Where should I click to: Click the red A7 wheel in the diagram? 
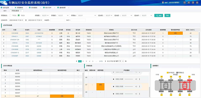[190, 80]
